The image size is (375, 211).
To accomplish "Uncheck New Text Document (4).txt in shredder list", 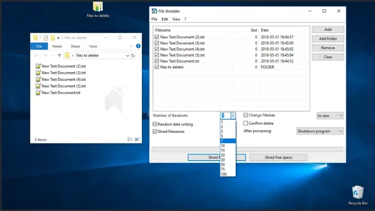I will point(157,49).
